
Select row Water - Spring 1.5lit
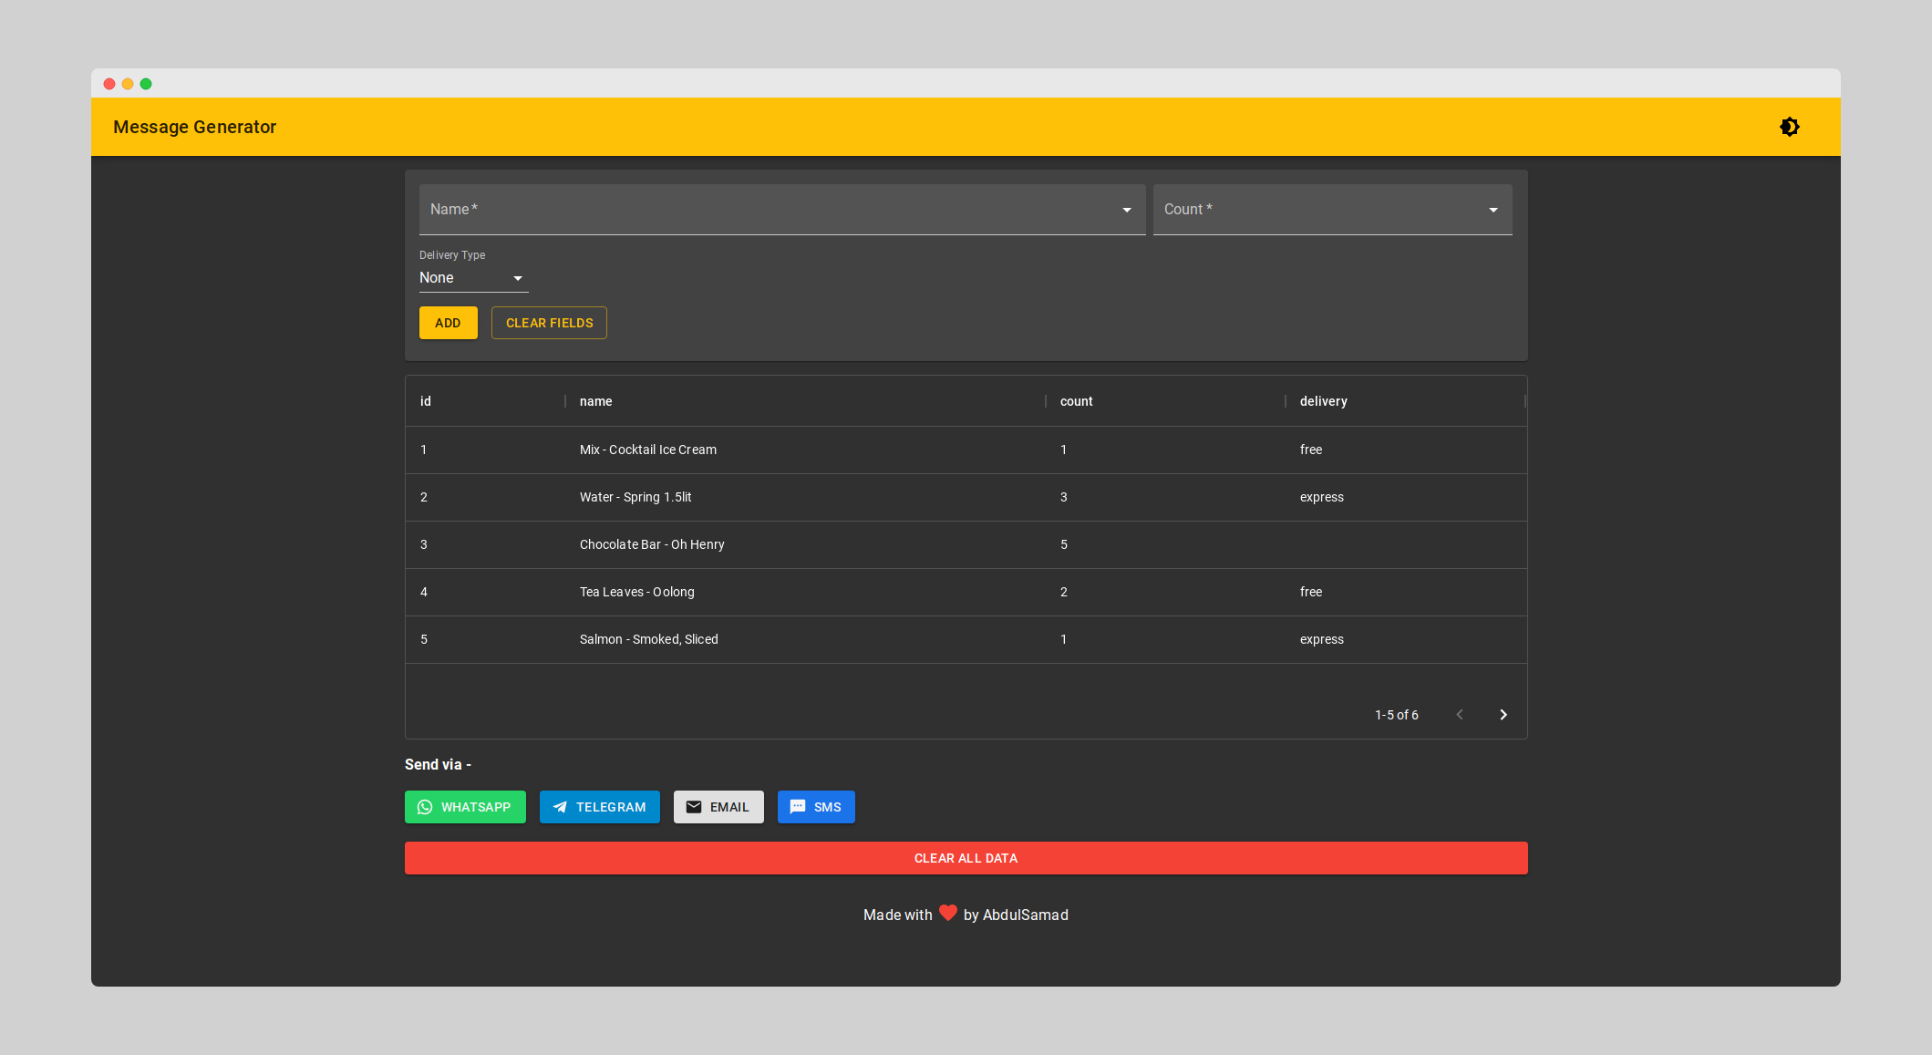click(x=966, y=497)
